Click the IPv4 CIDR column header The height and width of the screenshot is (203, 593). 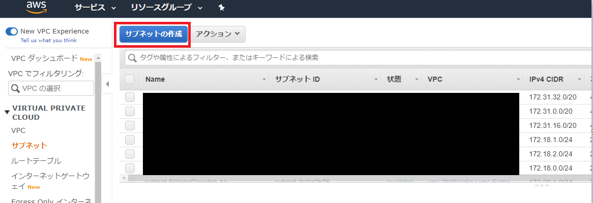tap(546, 80)
